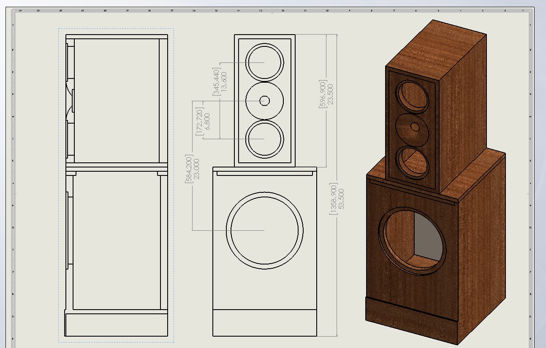Click the rendered isometric speaker model
Screen dimensions: 546x348
[435, 181]
